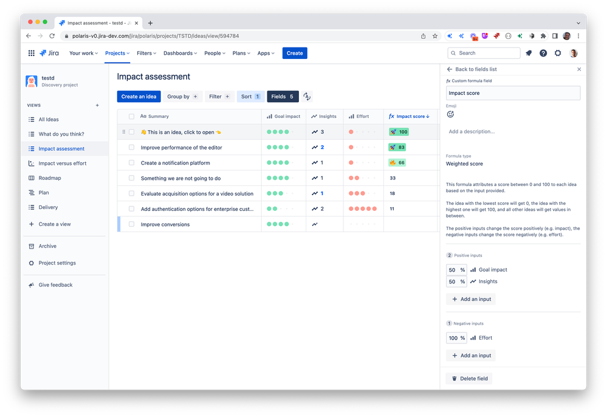Select all ideas with the header checkbox
Viewport: 607px width, 417px height.
coord(132,117)
